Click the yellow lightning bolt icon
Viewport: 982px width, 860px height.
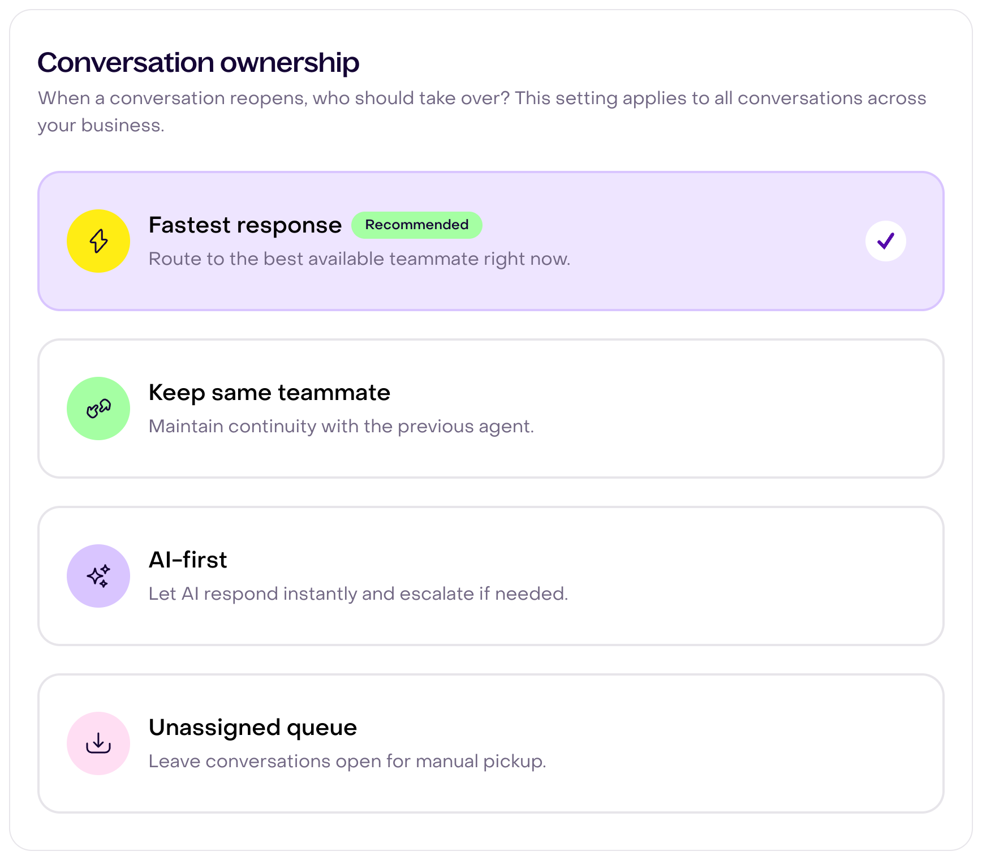pos(98,241)
